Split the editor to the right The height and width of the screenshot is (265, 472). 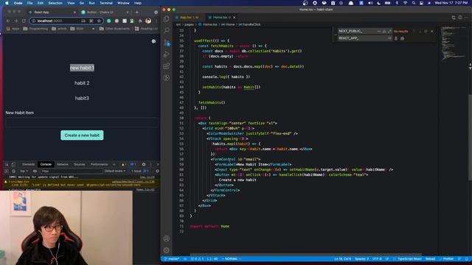[460, 18]
